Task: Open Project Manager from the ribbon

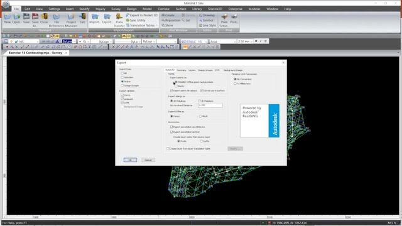Action: tap(71, 20)
